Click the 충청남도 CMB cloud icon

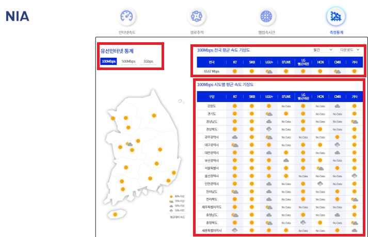click(338, 215)
